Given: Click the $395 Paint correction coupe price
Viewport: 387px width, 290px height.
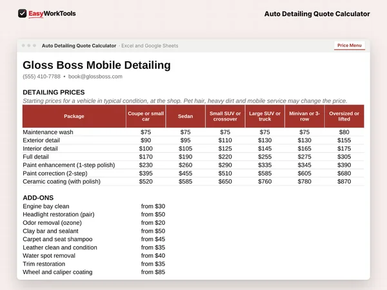Looking at the screenshot, I should coord(146,173).
